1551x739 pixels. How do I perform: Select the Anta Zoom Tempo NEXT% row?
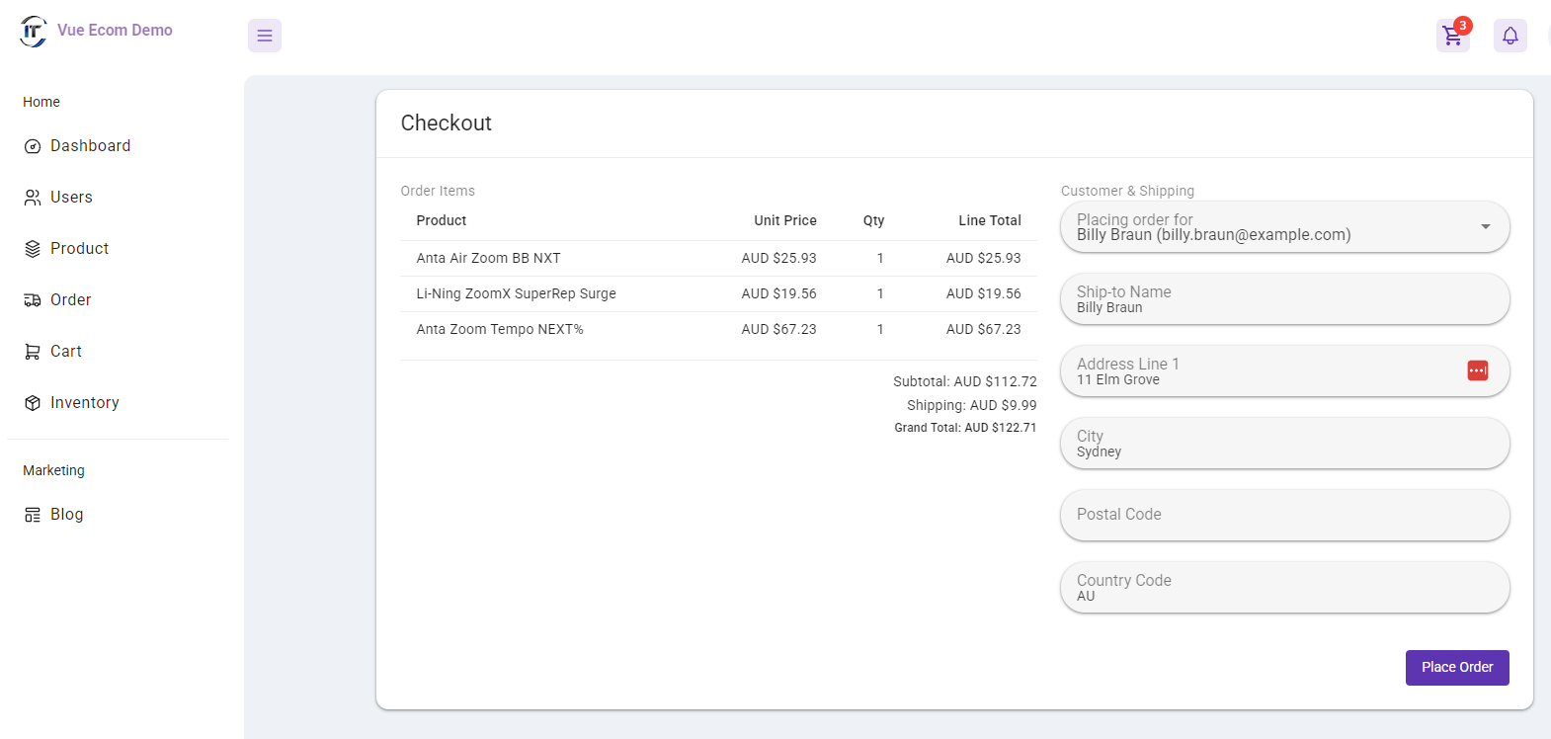coord(718,330)
